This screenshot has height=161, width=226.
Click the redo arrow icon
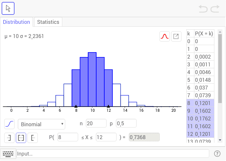click(x=215, y=9)
